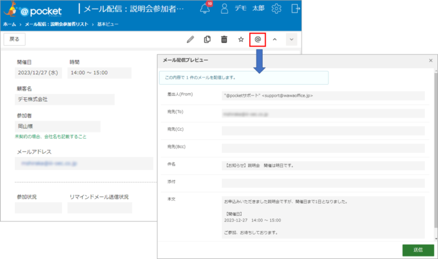The image size is (438, 259).
Task: Click the page title メール配信：説明会参加者…
Action: tap(134, 9)
